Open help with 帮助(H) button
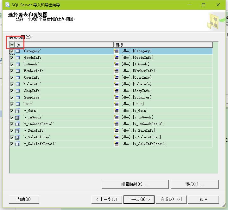The width and height of the screenshot is (228, 210). pos(24,199)
